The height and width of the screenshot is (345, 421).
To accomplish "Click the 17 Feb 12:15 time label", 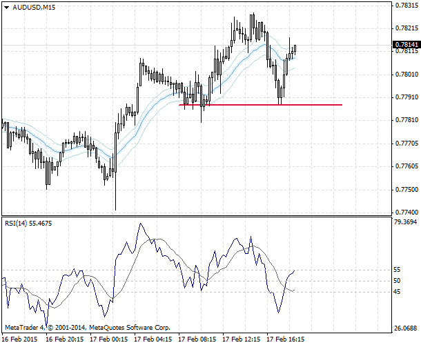I will (242, 339).
